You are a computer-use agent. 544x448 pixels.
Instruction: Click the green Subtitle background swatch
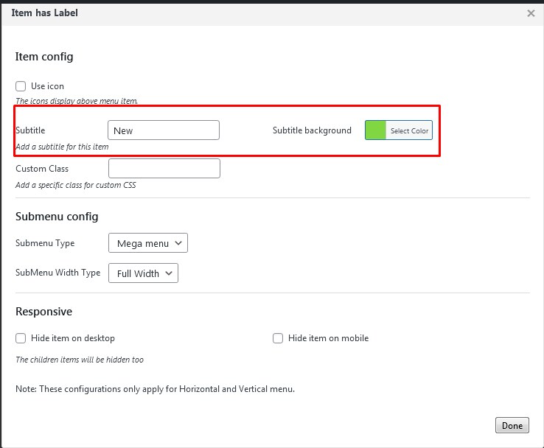point(376,130)
